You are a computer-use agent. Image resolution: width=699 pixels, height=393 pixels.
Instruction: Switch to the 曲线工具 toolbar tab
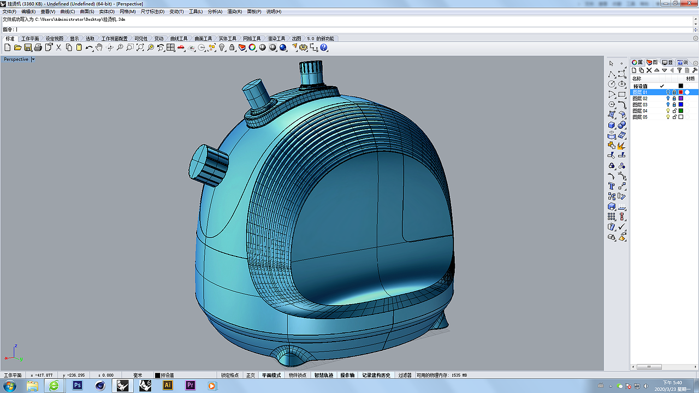(179, 39)
